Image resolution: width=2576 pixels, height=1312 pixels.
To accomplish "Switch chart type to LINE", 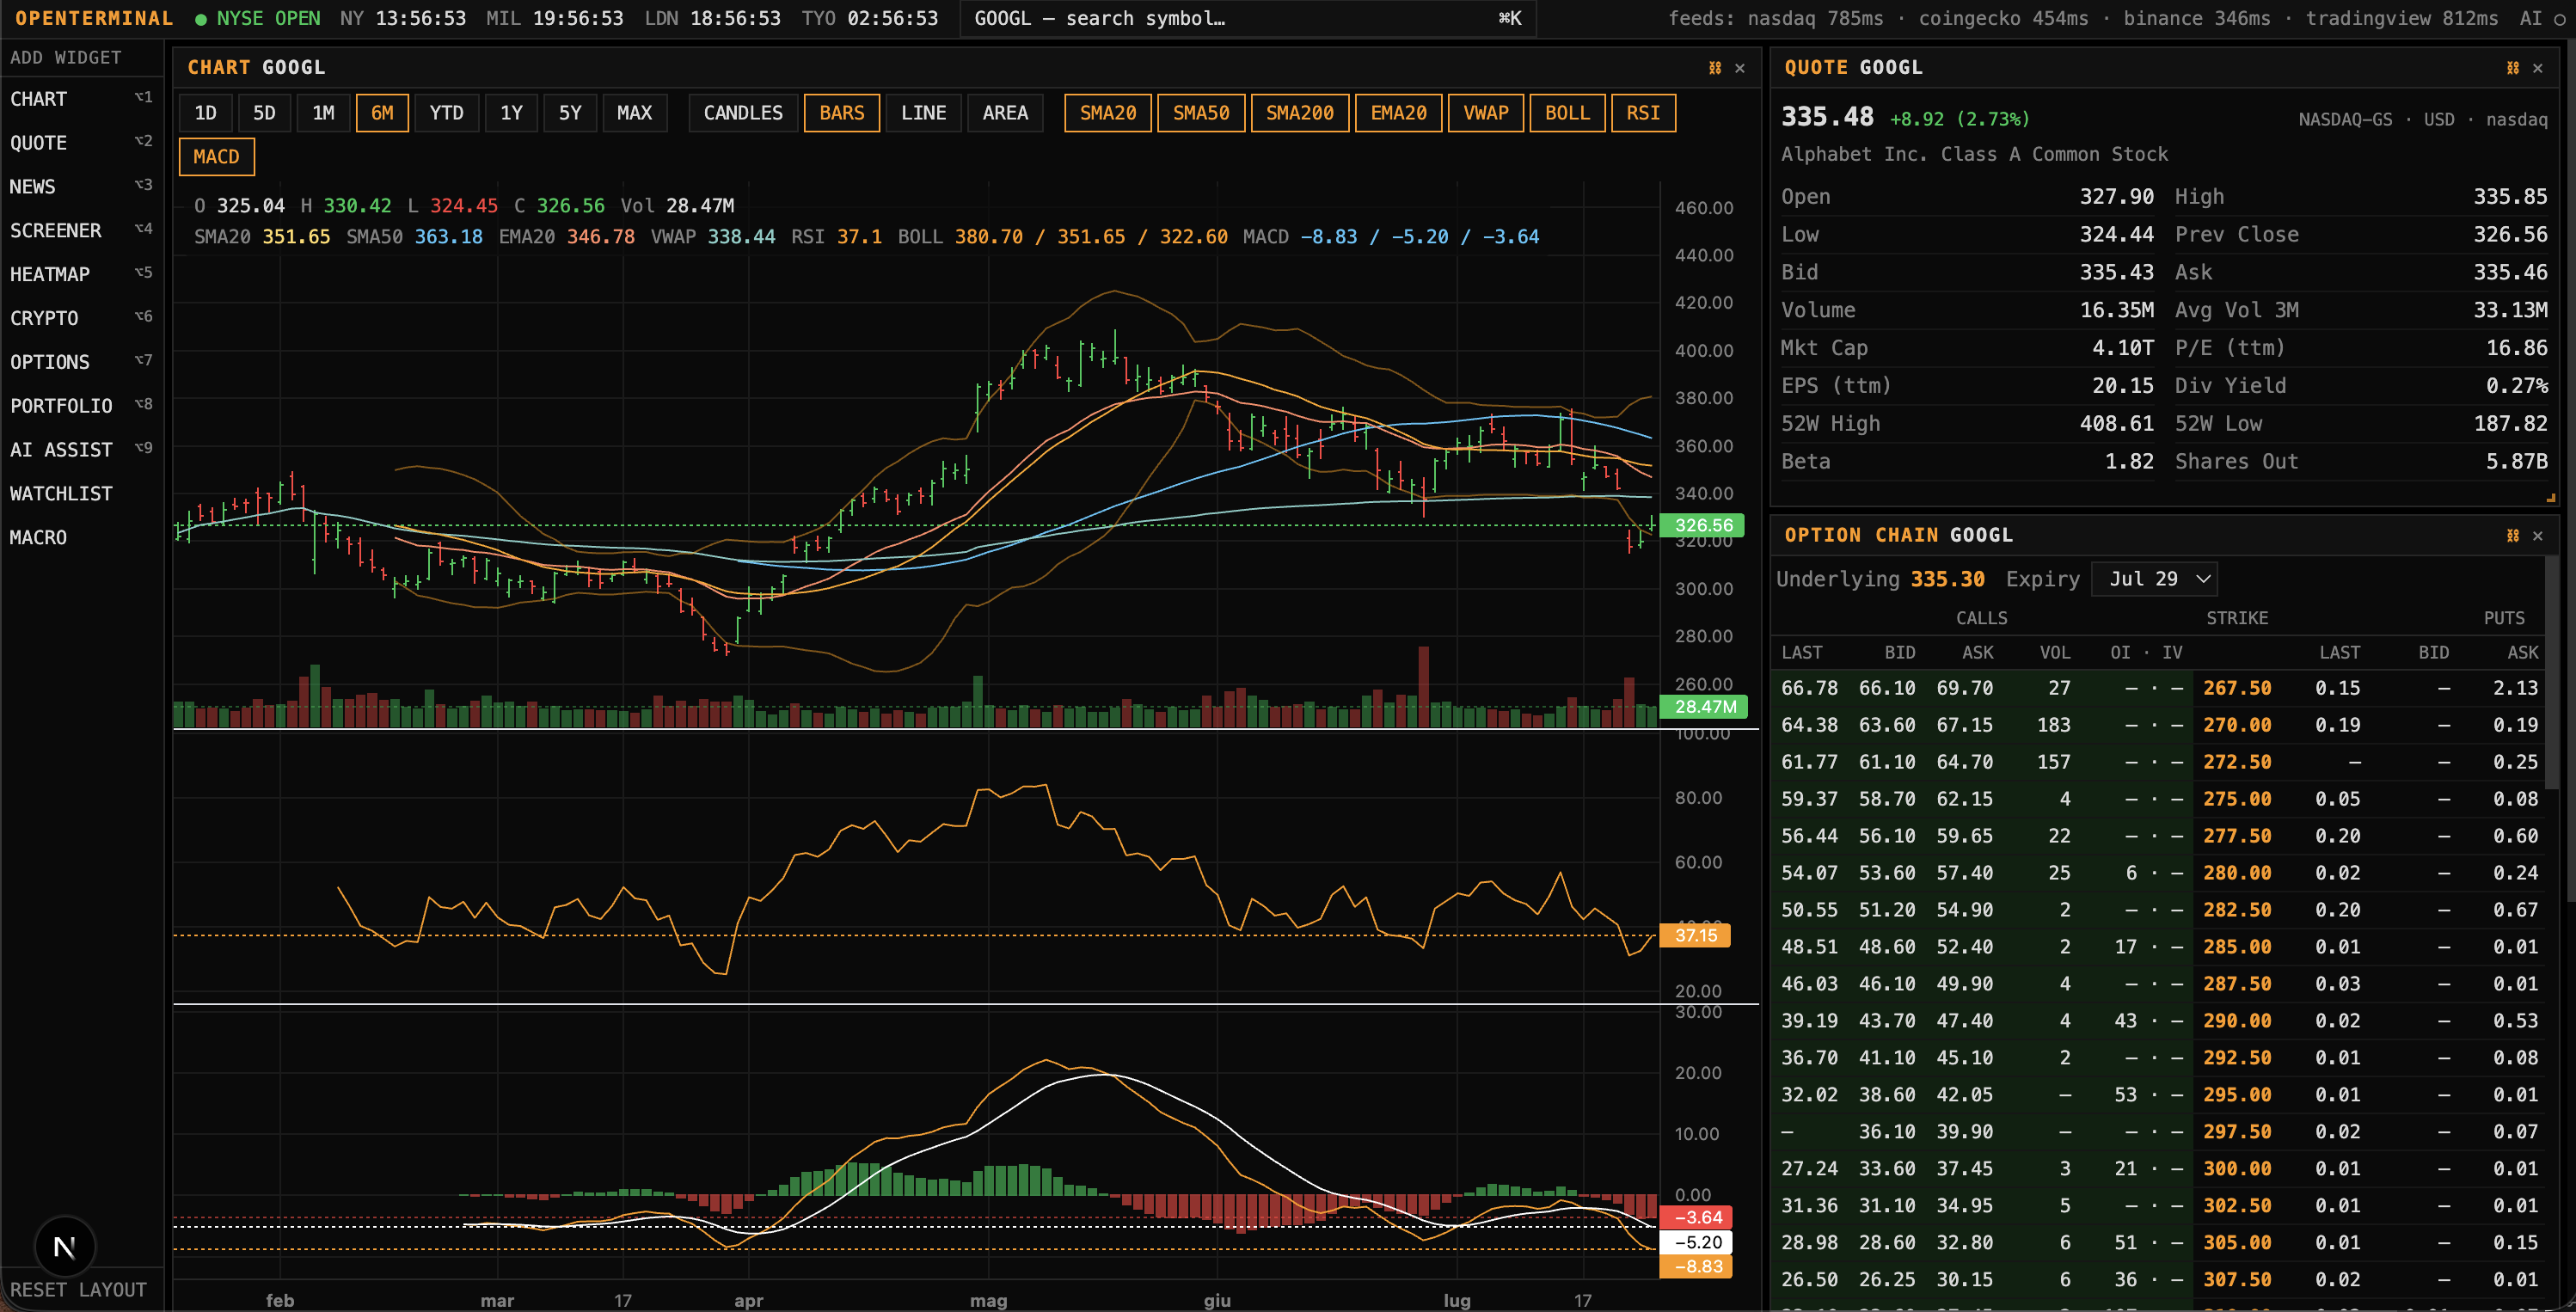I will (923, 113).
